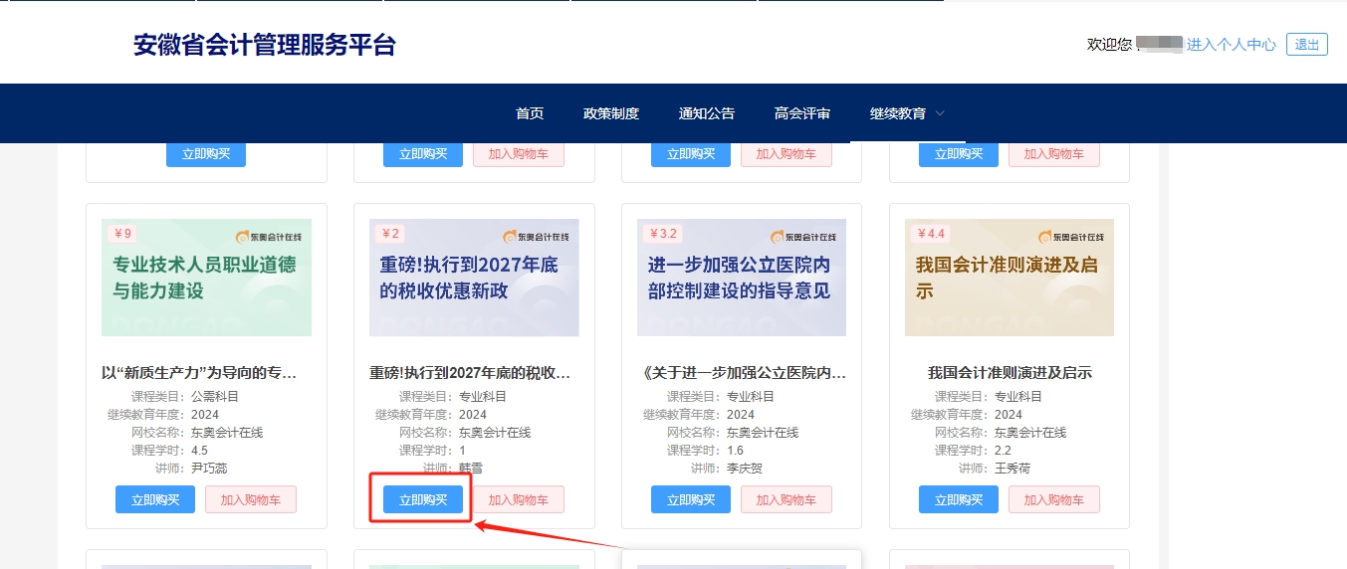The image size is (1347, 569).
Task: Add the 我国会计准则演进及启示 course to cart
Action: (1053, 499)
